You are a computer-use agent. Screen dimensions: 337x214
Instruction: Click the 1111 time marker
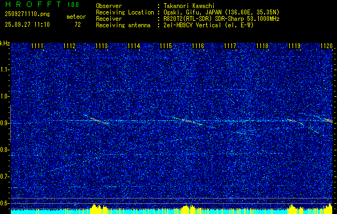38,46
